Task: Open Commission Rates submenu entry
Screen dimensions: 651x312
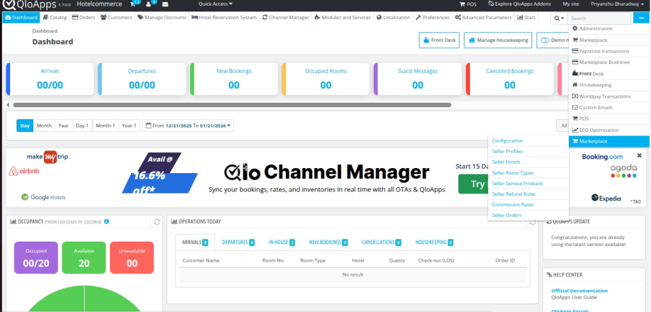Action: point(513,205)
